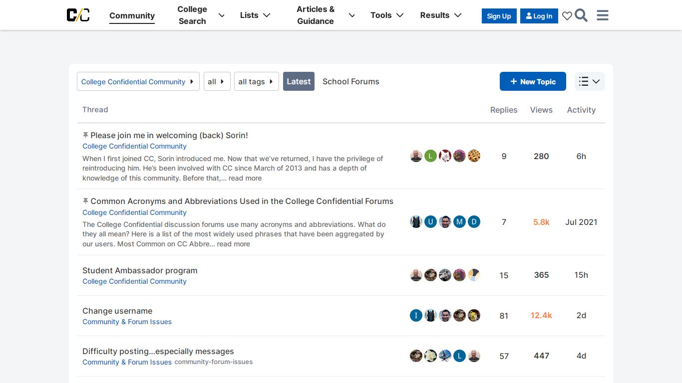Open 'Please join me in welcoming (back) Sorin!' thread
The height and width of the screenshot is (383, 682).
169,135
